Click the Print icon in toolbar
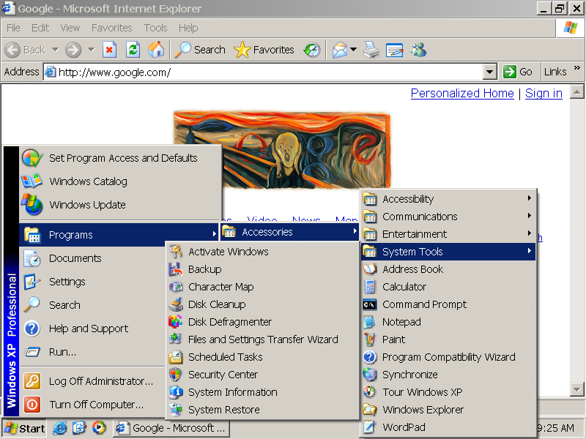The height and width of the screenshot is (439, 586). click(x=371, y=50)
